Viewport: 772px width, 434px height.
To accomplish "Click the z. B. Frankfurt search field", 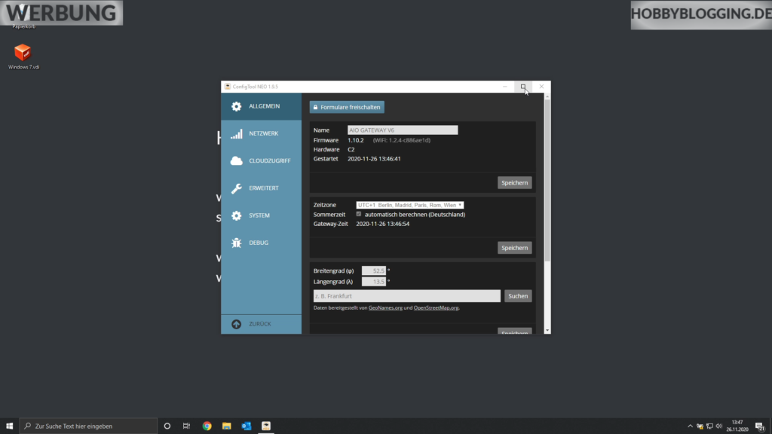I will click(406, 295).
